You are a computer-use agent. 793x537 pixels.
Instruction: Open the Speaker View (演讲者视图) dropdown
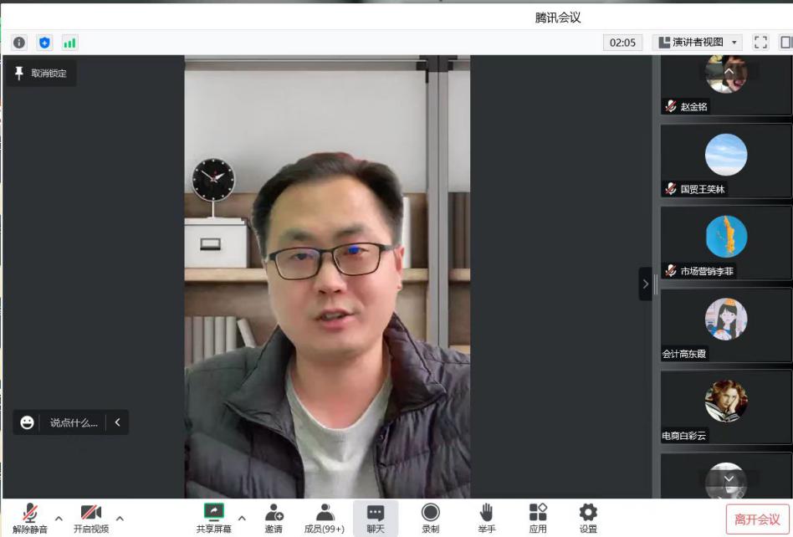pos(698,43)
